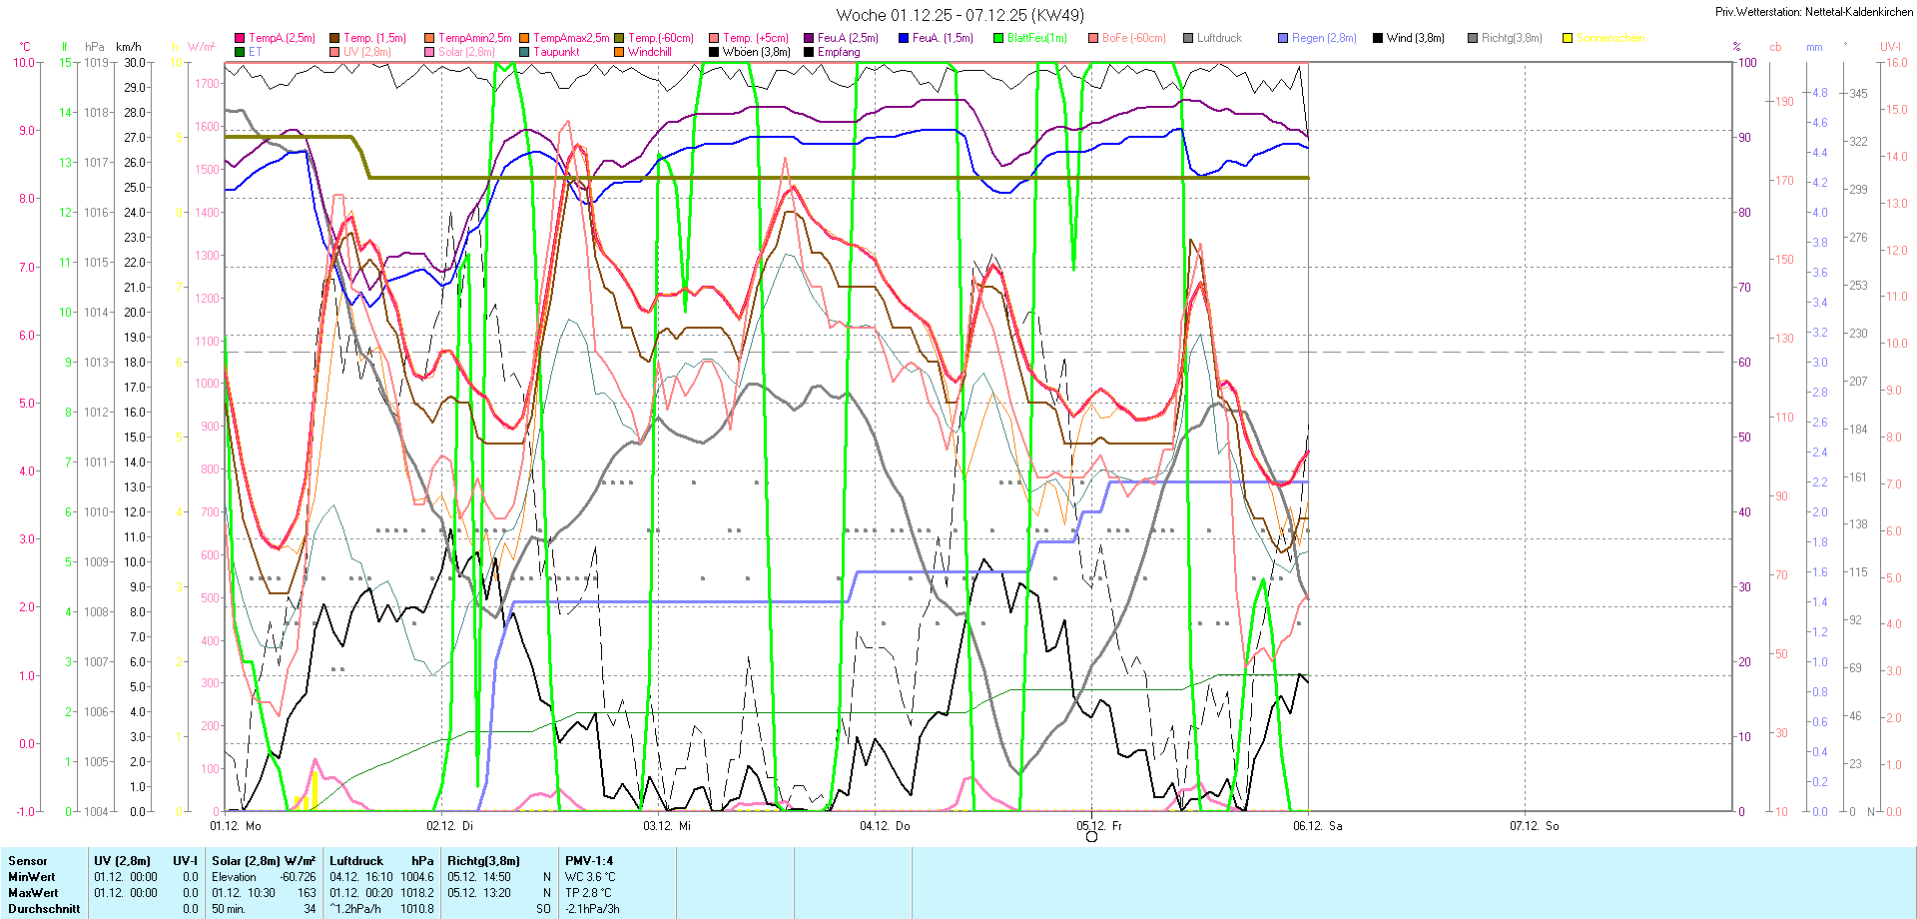Viewport: 1917px width, 919px height.
Task: Click the Luftdruck hPa statistics column header
Action: (x=381, y=861)
